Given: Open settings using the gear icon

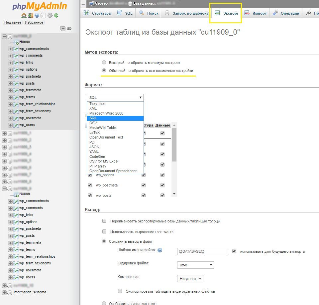Looking at the screenshot, I should [x=50, y=16].
